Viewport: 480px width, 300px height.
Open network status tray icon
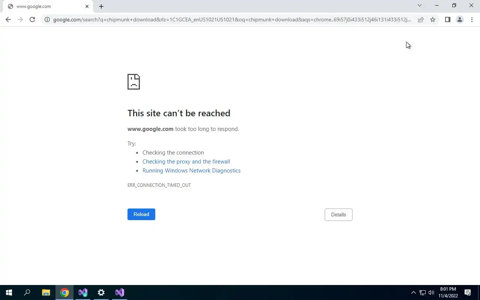[423, 292]
